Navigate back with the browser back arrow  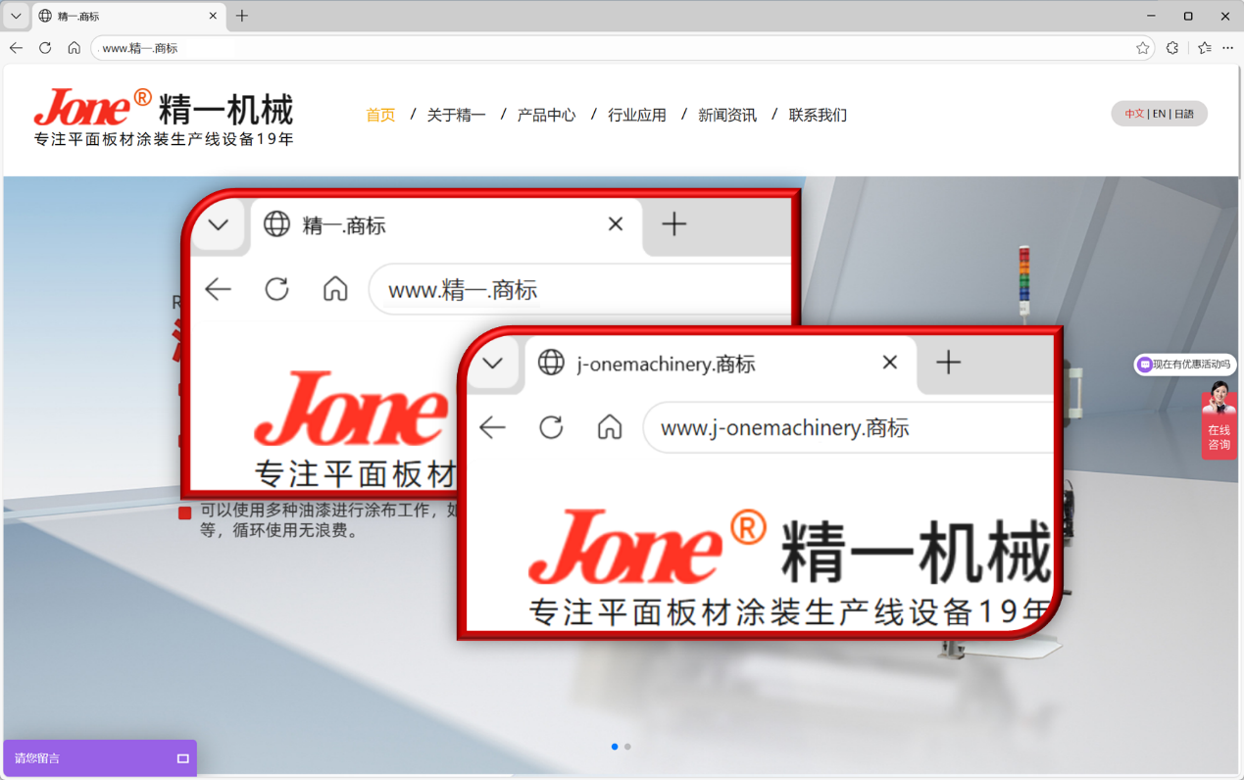(x=16, y=47)
